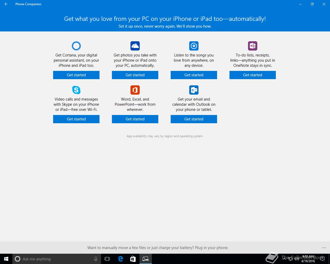Click the 'Word, Excel, and PowerPoint' description
330x264 pixels.
click(x=135, y=104)
